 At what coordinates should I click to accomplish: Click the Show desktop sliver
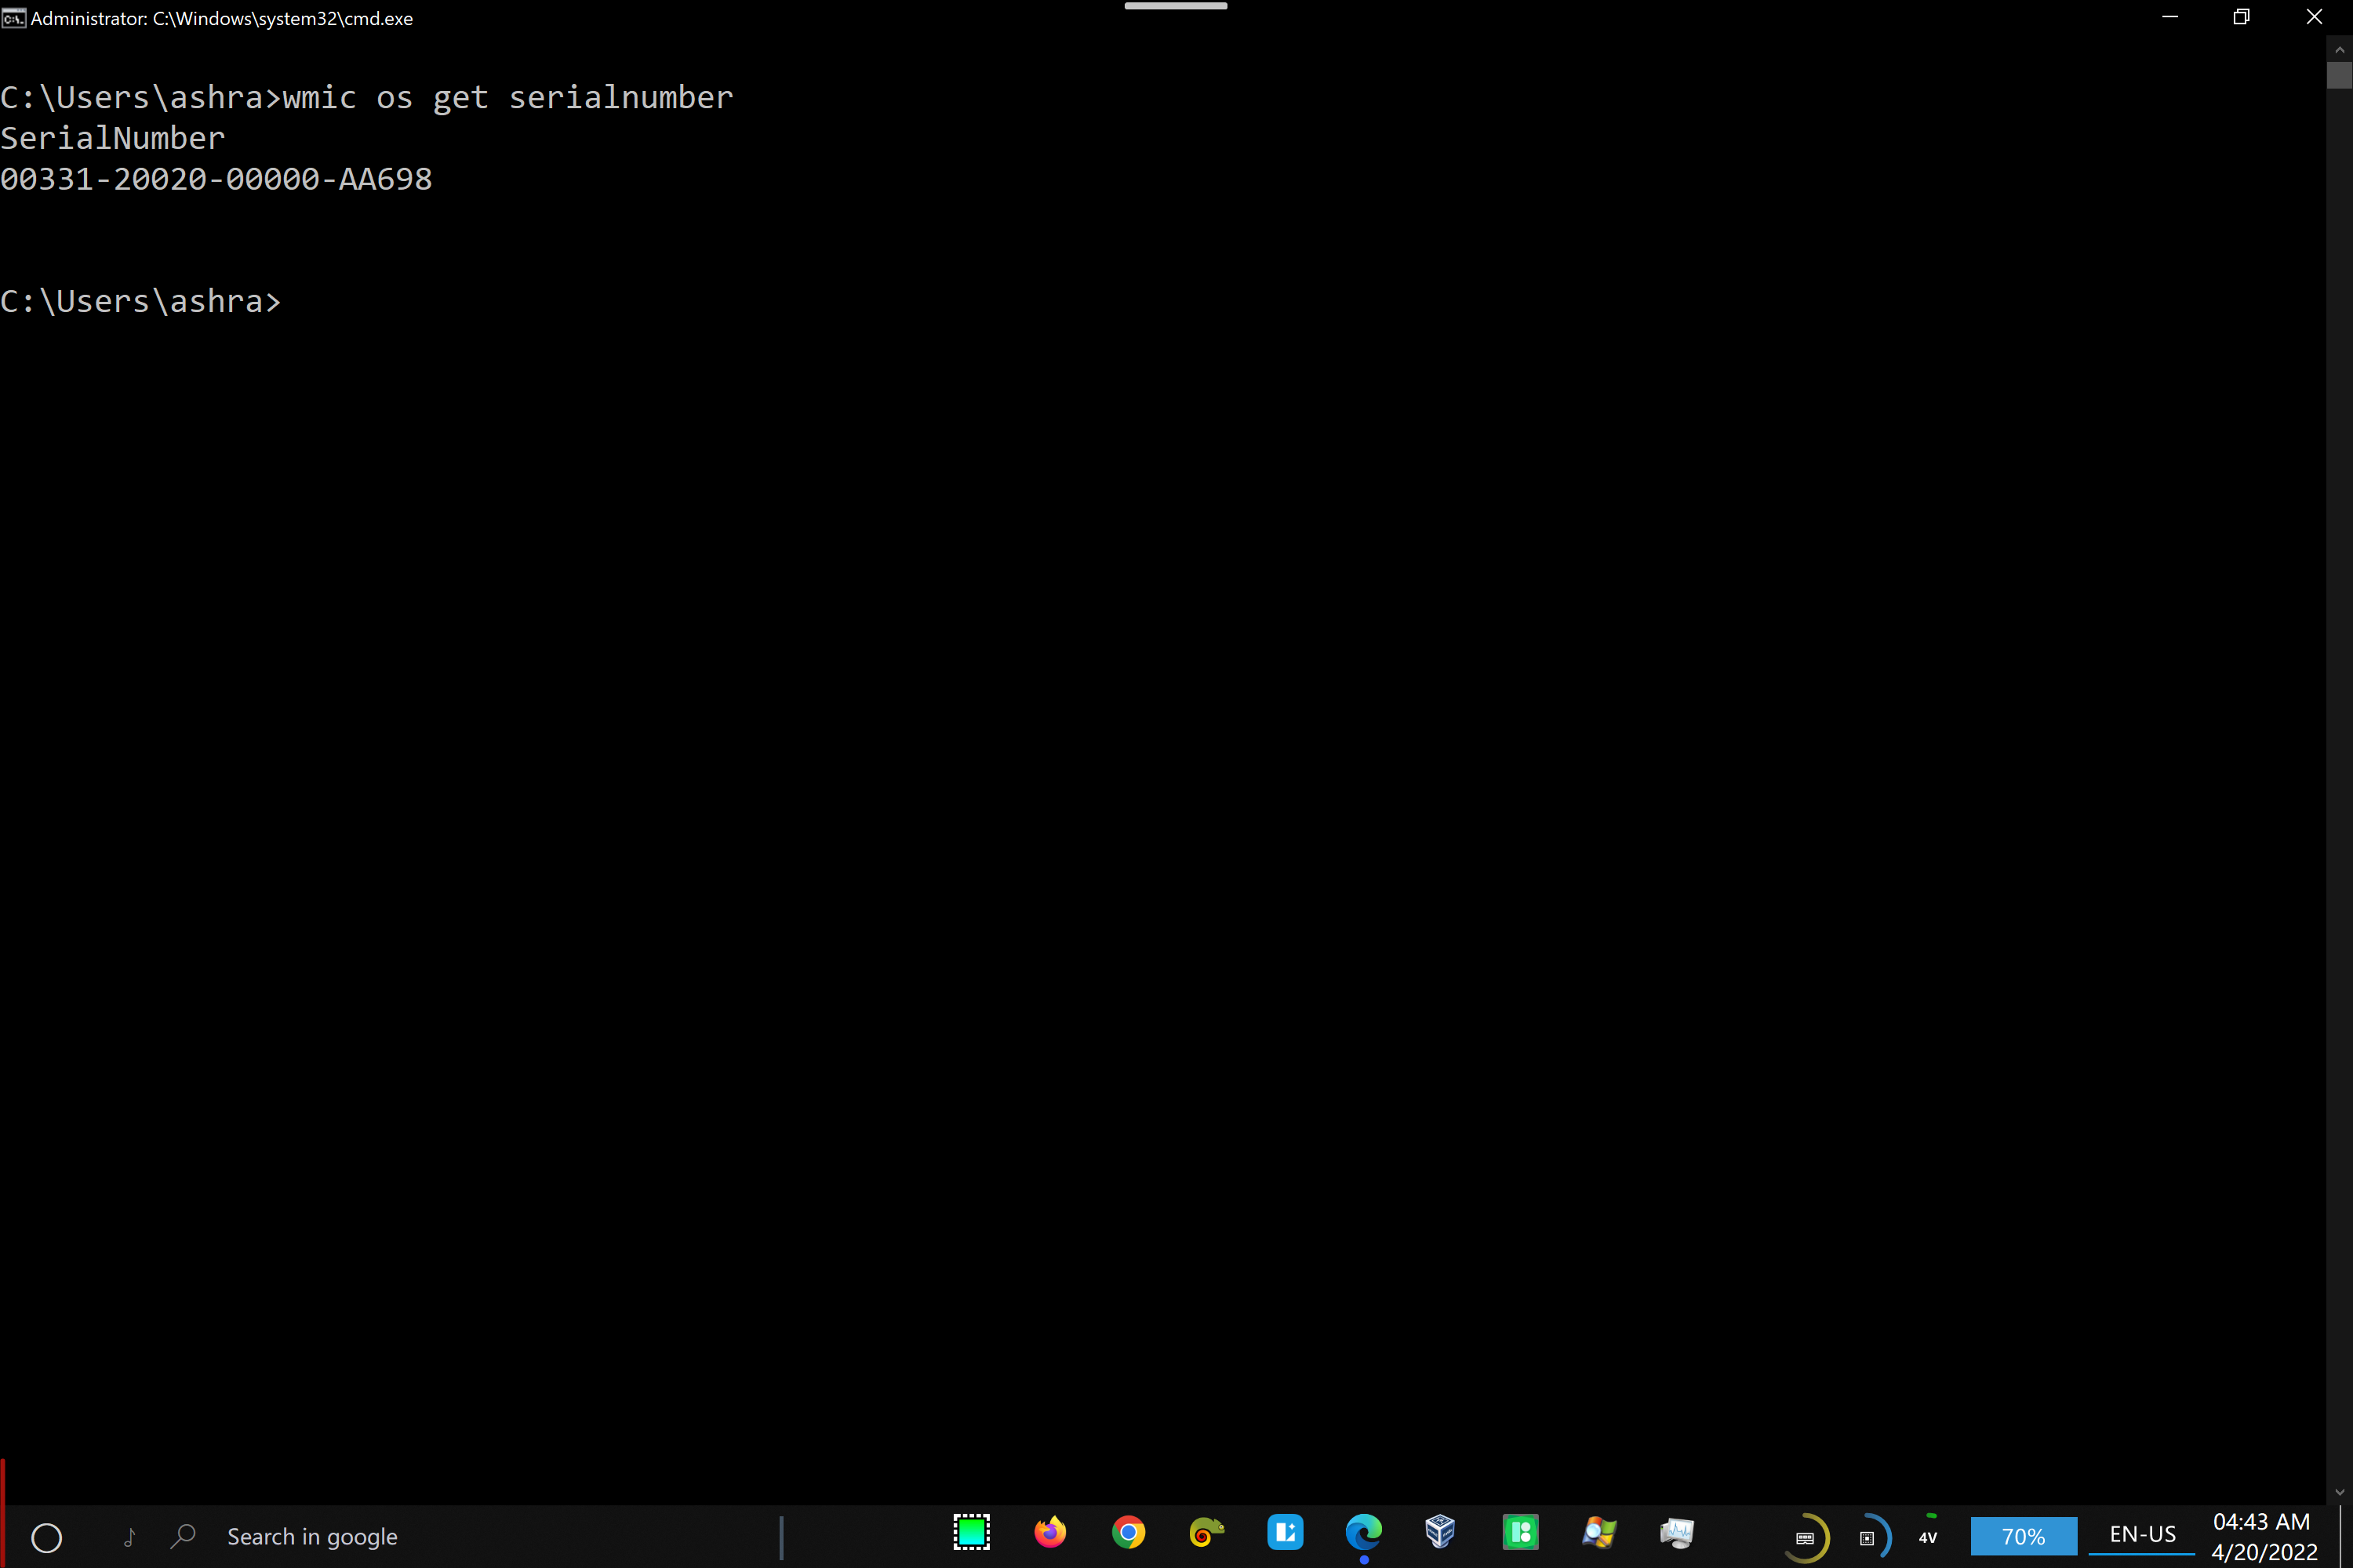pyautogui.click(x=2344, y=1537)
